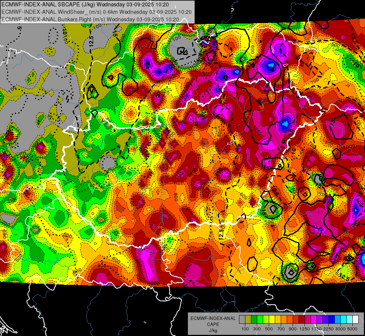Click the legend's ECMWF-INDEX-ANAL label
Viewport: 365px width, 336px height.
click(x=213, y=318)
